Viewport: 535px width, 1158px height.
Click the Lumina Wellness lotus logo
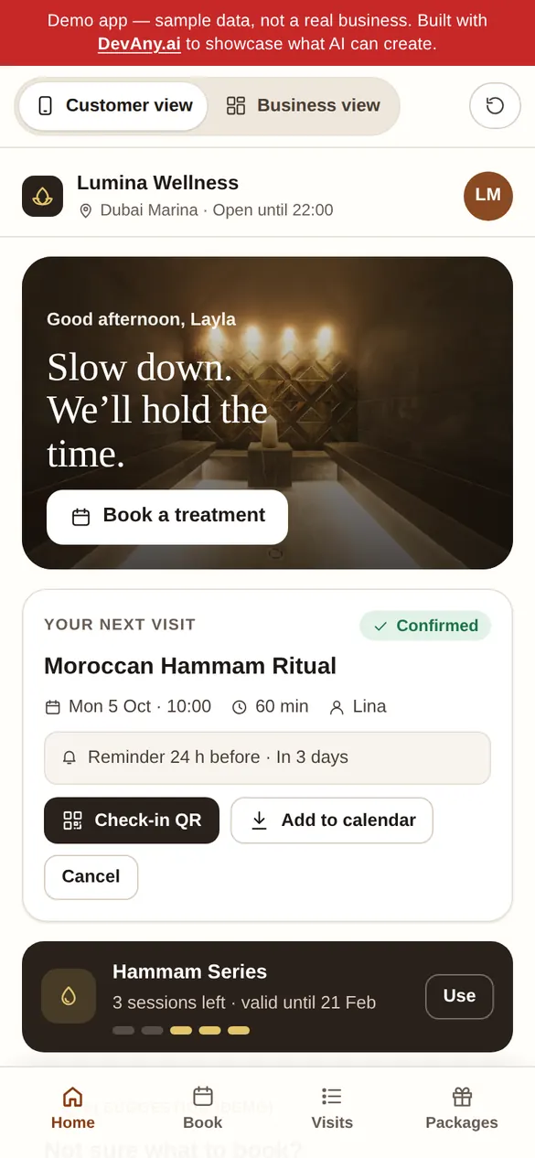pyautogui.click(x=42, y=196)
